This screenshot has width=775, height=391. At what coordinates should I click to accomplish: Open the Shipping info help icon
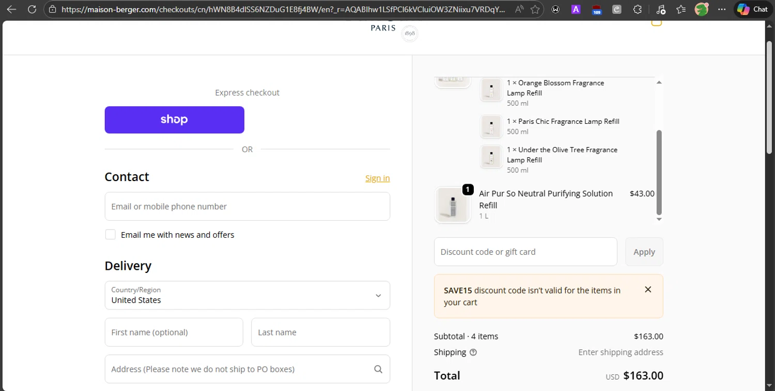click(x=473, y=352)
